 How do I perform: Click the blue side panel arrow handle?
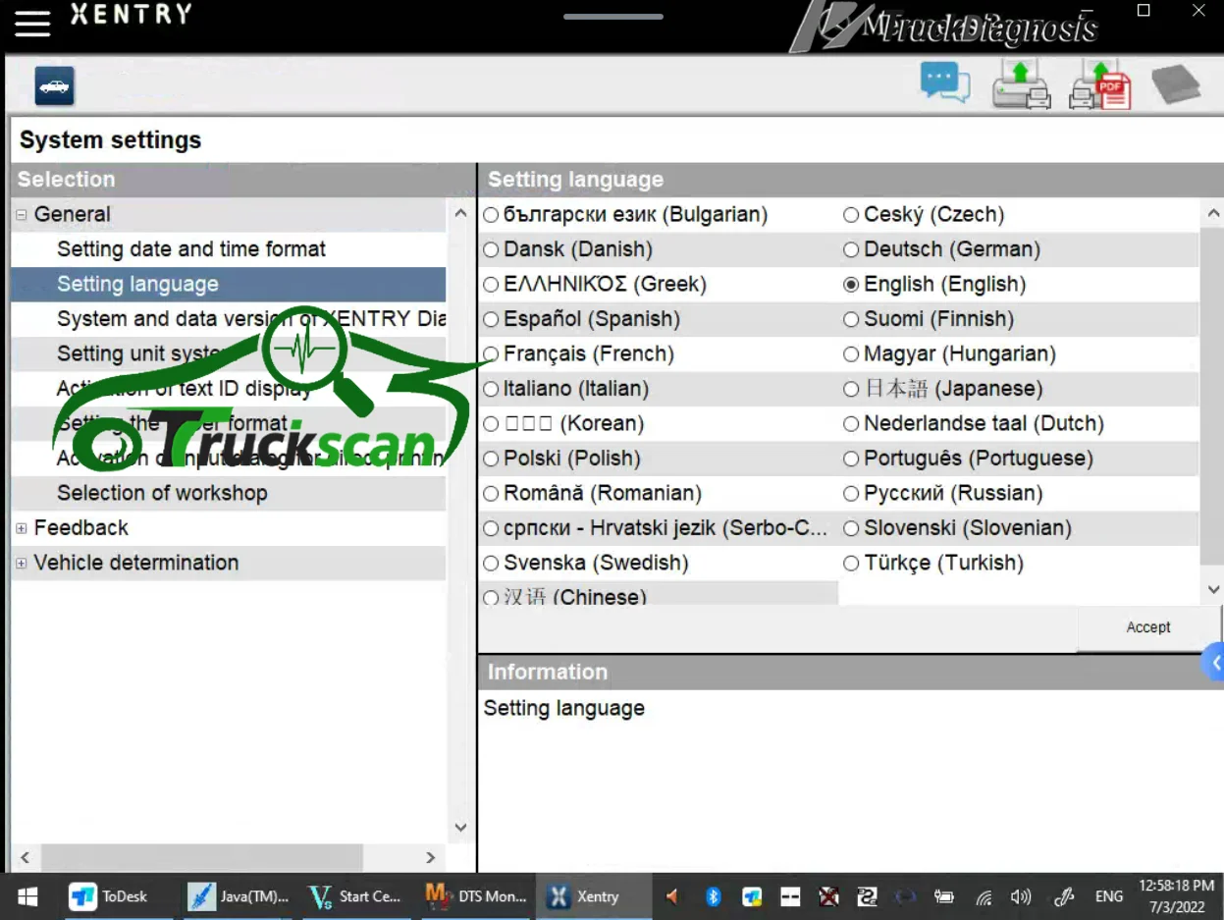point(1214,663)
